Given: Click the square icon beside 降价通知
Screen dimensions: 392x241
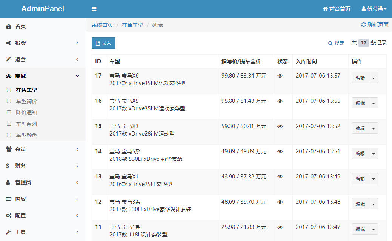Looking at the screenshot, I should 9,112.
